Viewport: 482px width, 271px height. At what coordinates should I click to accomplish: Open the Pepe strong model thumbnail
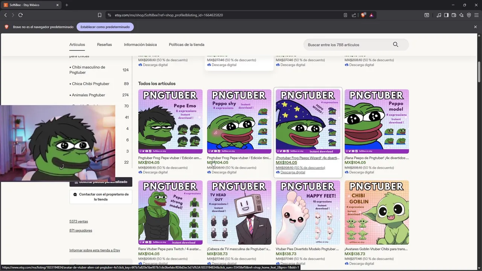pyautogui.click(x=170, y=212)
